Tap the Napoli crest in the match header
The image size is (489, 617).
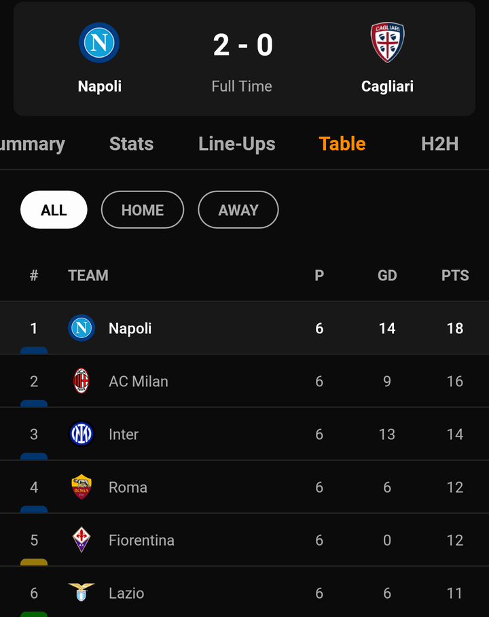point(99,43)
